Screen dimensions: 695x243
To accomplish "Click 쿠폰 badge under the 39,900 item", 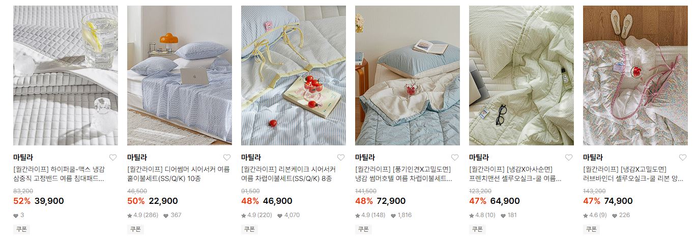I will (x=21, y=229).
